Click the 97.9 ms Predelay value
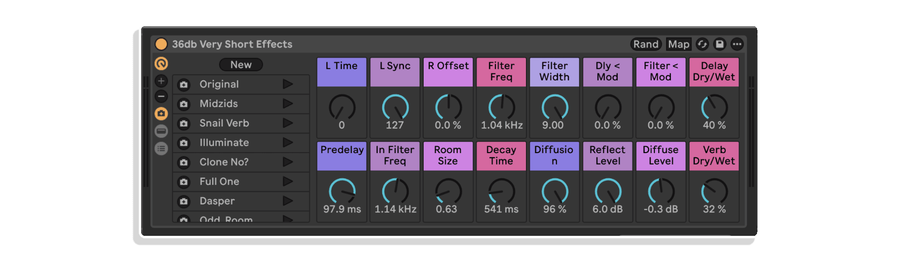 [x=342, y=209]
